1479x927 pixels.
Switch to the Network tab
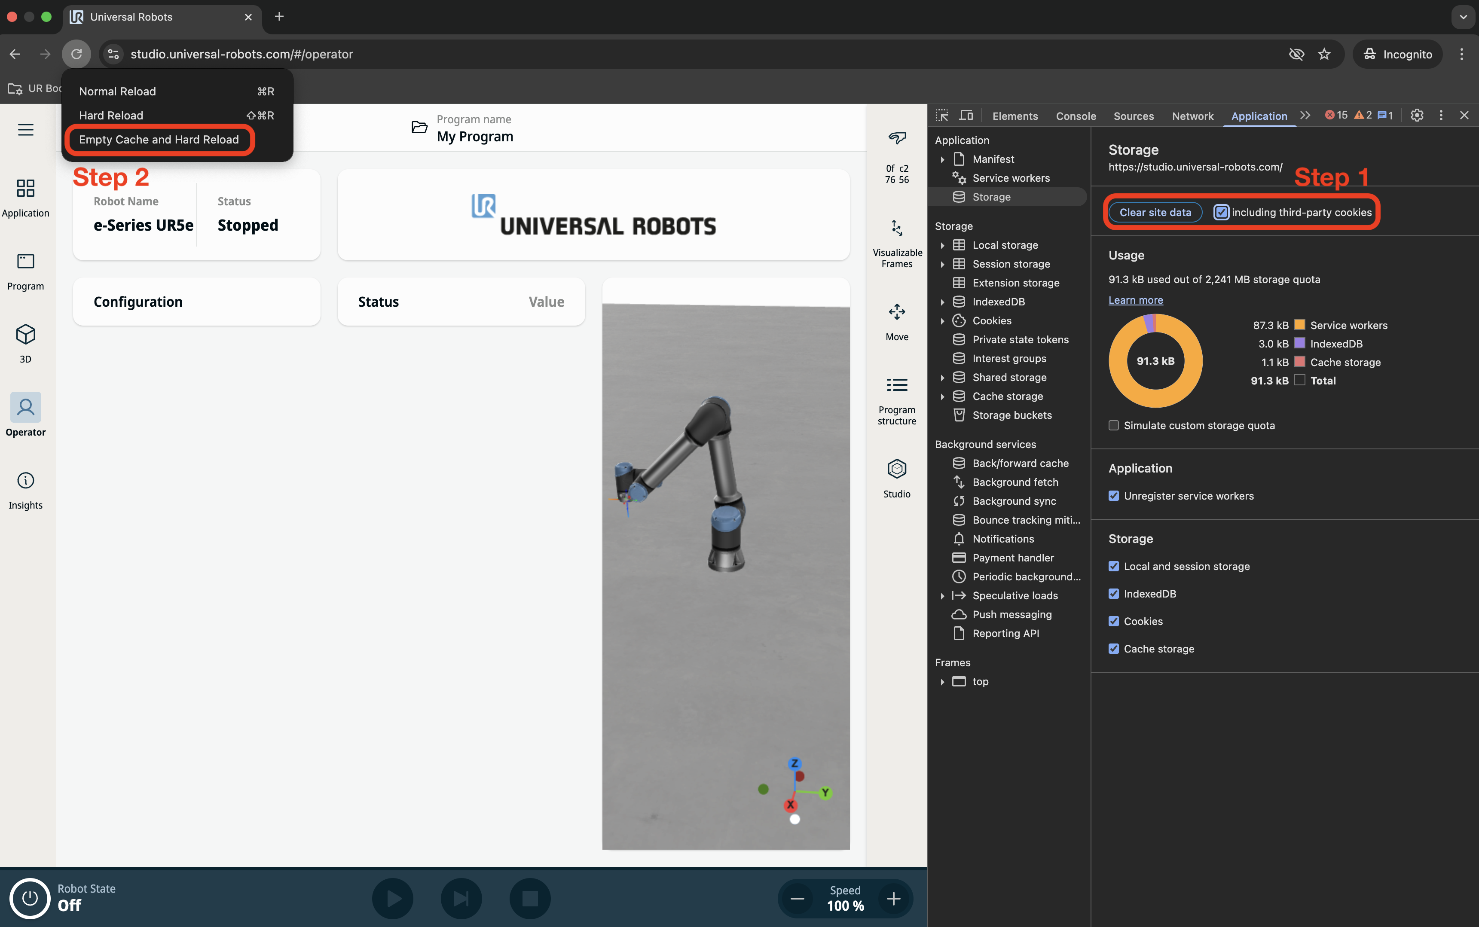(x=1192, y=116)
